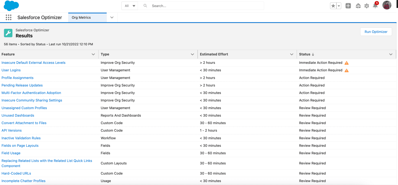Click the warning icon for Insecure Default External Access Levels
This screenshot has height=185, width=398.
coord(347,63)
